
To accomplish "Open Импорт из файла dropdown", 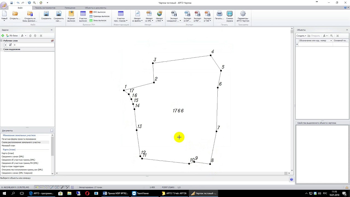I will tap(137, 16).
